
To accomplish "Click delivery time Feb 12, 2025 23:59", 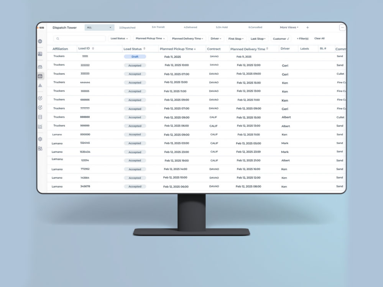I will 248,152.
